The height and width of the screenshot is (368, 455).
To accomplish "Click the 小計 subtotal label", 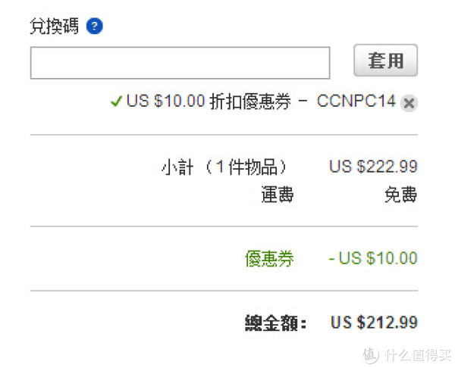I will coord(177,167).
